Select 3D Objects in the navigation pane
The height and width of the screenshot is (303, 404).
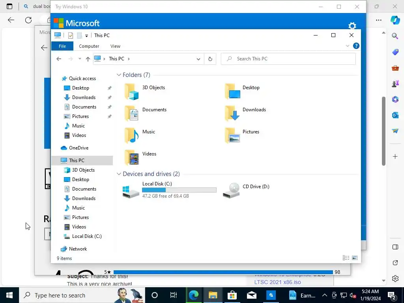pos(83,170)
